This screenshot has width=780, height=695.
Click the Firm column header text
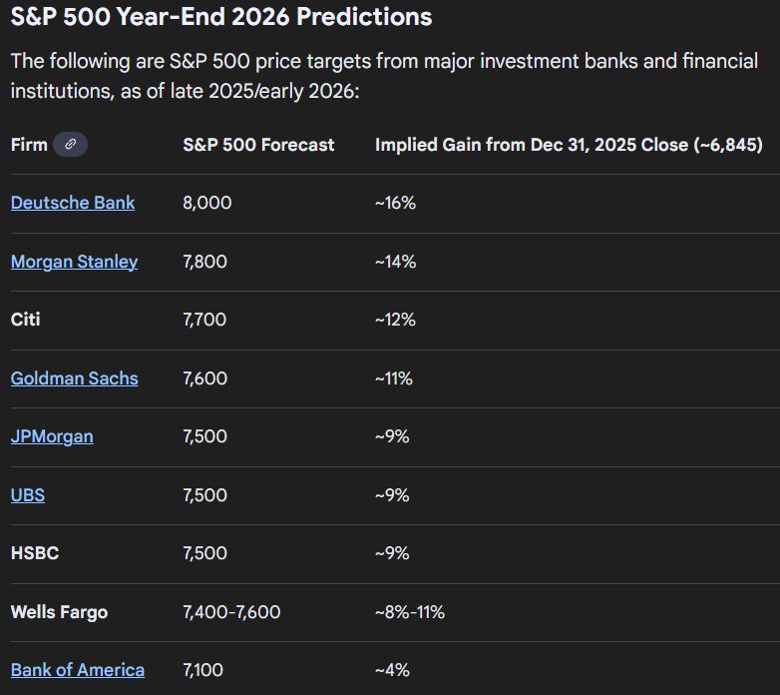pos(29,145)
